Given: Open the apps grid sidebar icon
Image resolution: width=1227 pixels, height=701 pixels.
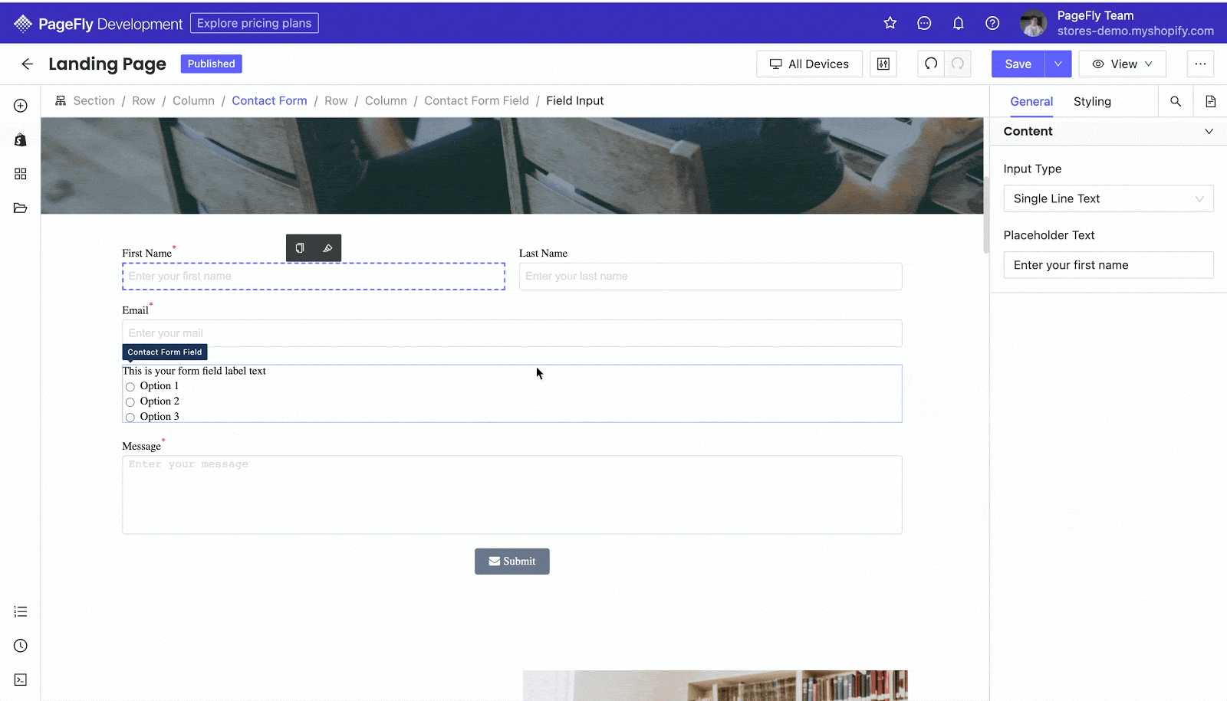Looking at the screenshot, I should [x=21, y=174].
